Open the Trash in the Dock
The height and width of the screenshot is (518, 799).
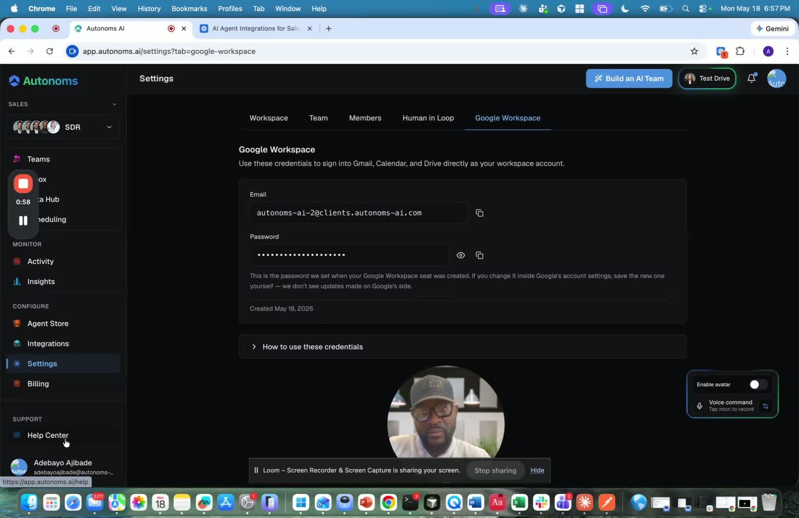(x=769, y=503)
